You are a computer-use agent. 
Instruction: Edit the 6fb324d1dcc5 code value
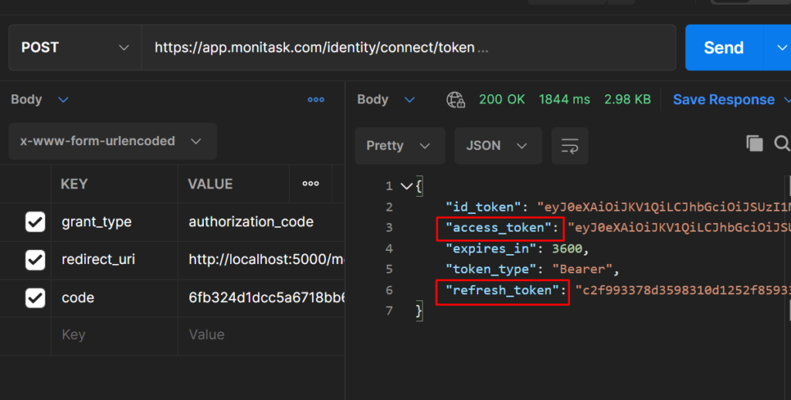point(261,297)
